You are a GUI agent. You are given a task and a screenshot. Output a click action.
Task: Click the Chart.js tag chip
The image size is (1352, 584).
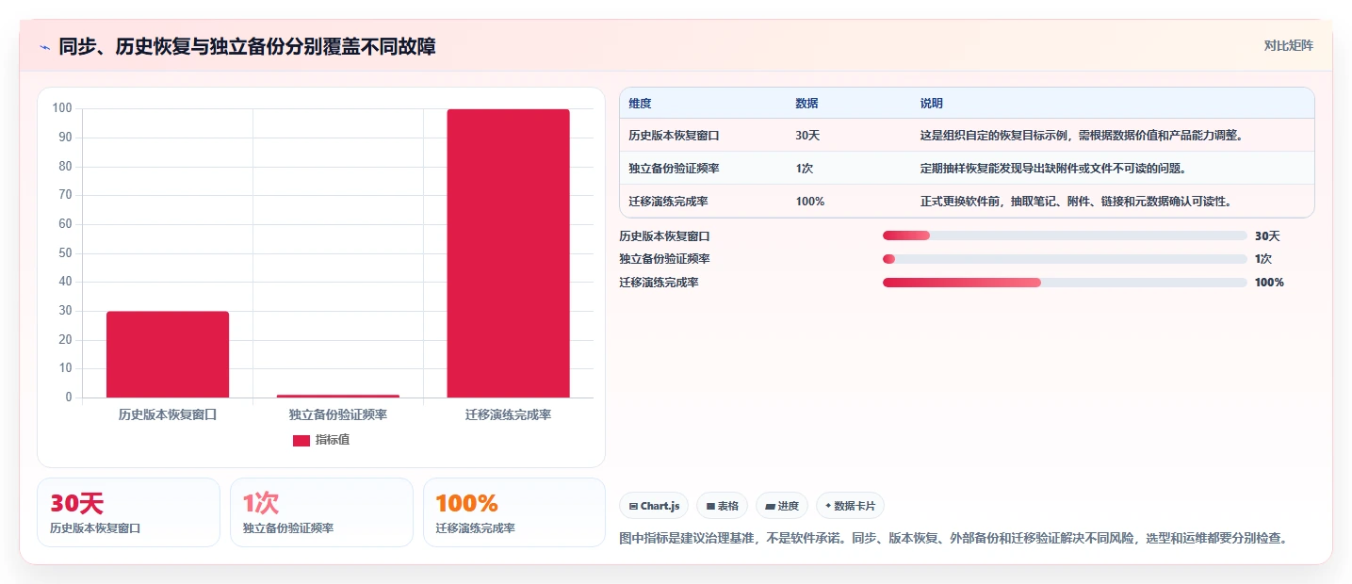(x=654, y=506)
